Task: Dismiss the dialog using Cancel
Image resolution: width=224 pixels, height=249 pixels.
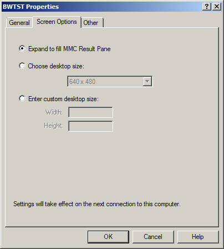Action: 153,237
